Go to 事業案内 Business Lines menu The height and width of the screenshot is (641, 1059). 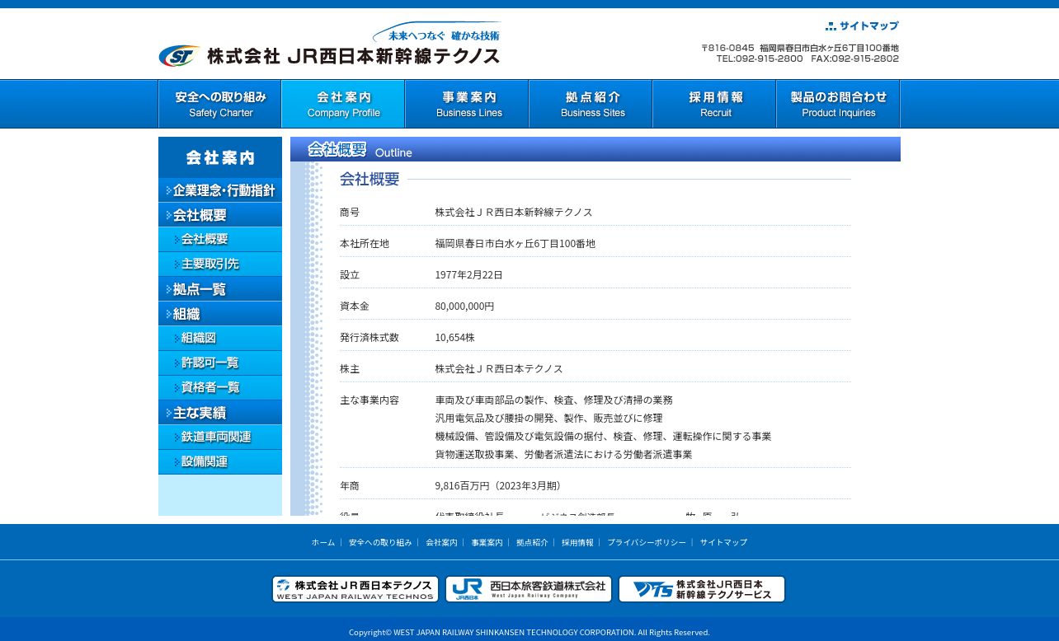pos(467,104)
